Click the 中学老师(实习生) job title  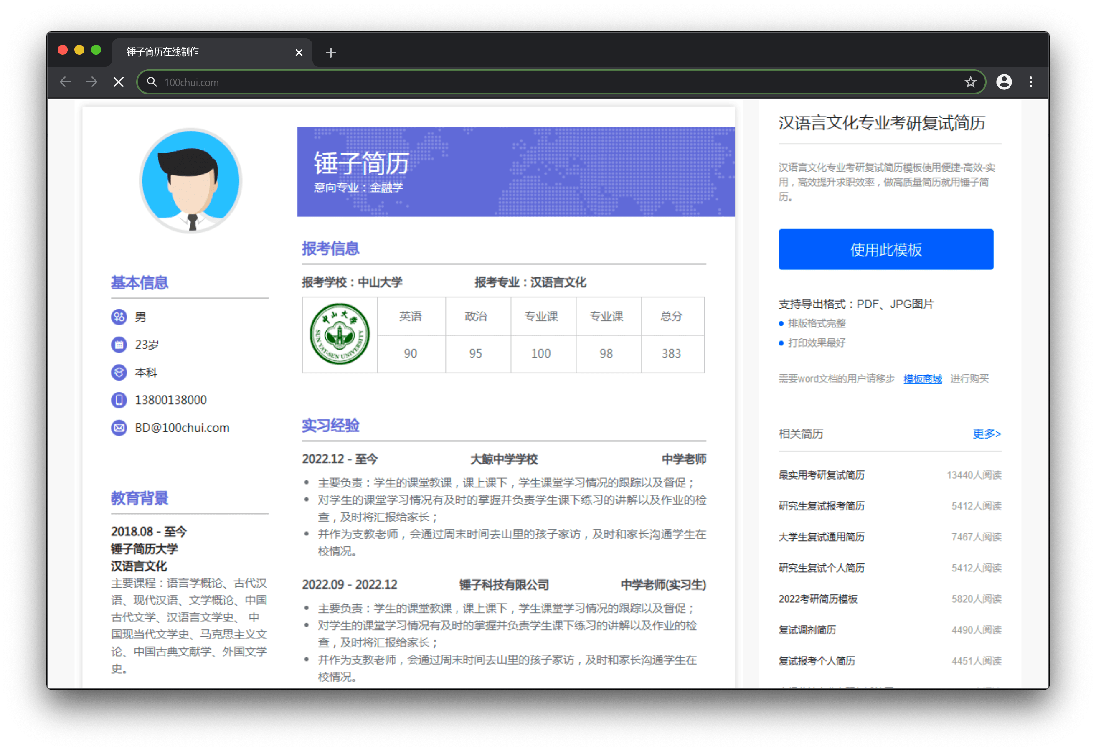coord(663,584)
